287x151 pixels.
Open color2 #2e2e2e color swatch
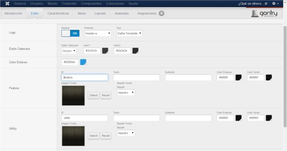tap(135, 51)
